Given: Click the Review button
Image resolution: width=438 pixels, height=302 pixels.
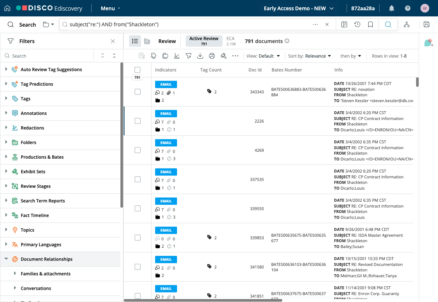Looking at the screenshot, I should coord(167,41).
